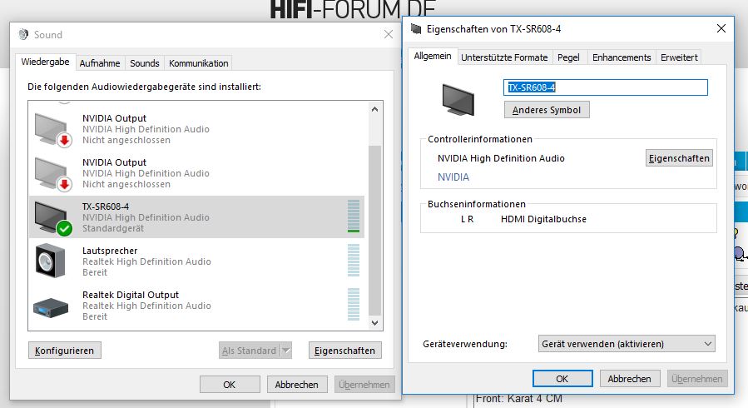Click the NVIDIA vendor link text

click(453, 177)
